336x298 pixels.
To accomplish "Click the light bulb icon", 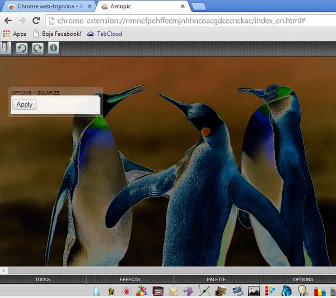I will tap(302, 291).
